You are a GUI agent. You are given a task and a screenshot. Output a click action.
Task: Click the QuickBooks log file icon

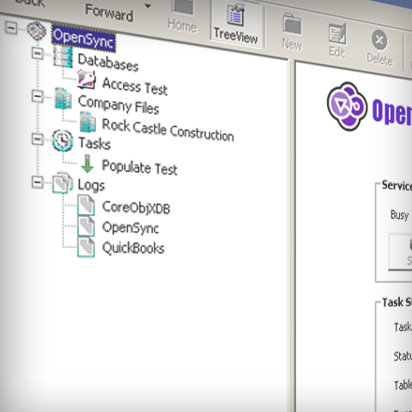click(86, 247)
